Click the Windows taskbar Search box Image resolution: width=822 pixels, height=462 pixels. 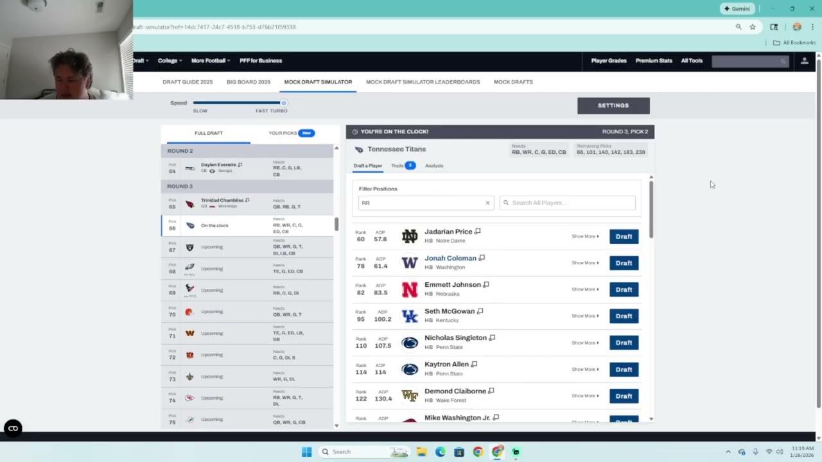click(x=364, y=452)
